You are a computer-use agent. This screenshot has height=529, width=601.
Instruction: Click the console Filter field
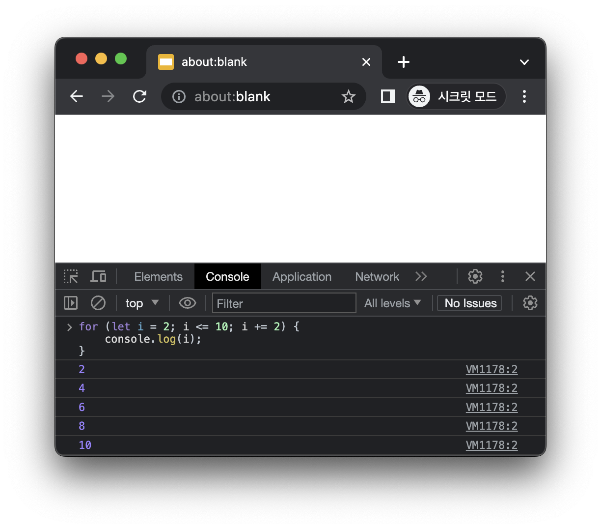click(x=284, y=303)
